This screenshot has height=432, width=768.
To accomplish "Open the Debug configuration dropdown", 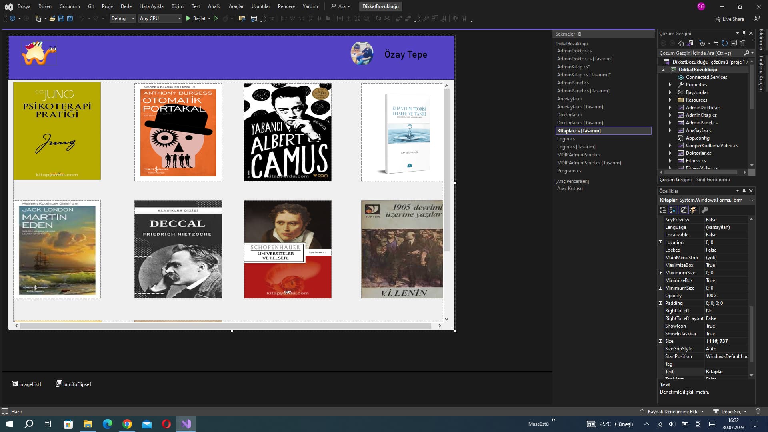I will (123, 18).
